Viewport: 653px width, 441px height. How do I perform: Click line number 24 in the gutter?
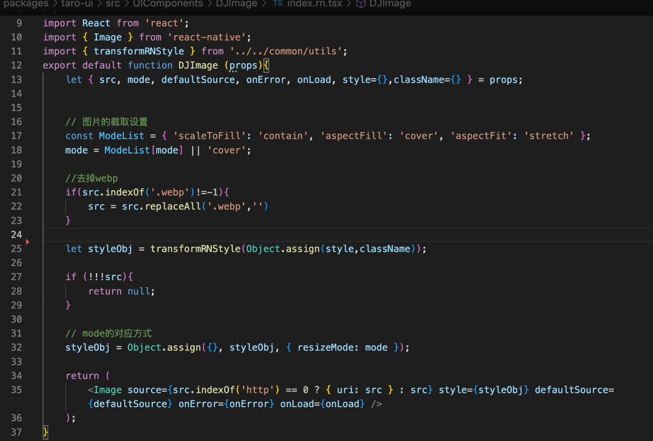pos(16,235)
